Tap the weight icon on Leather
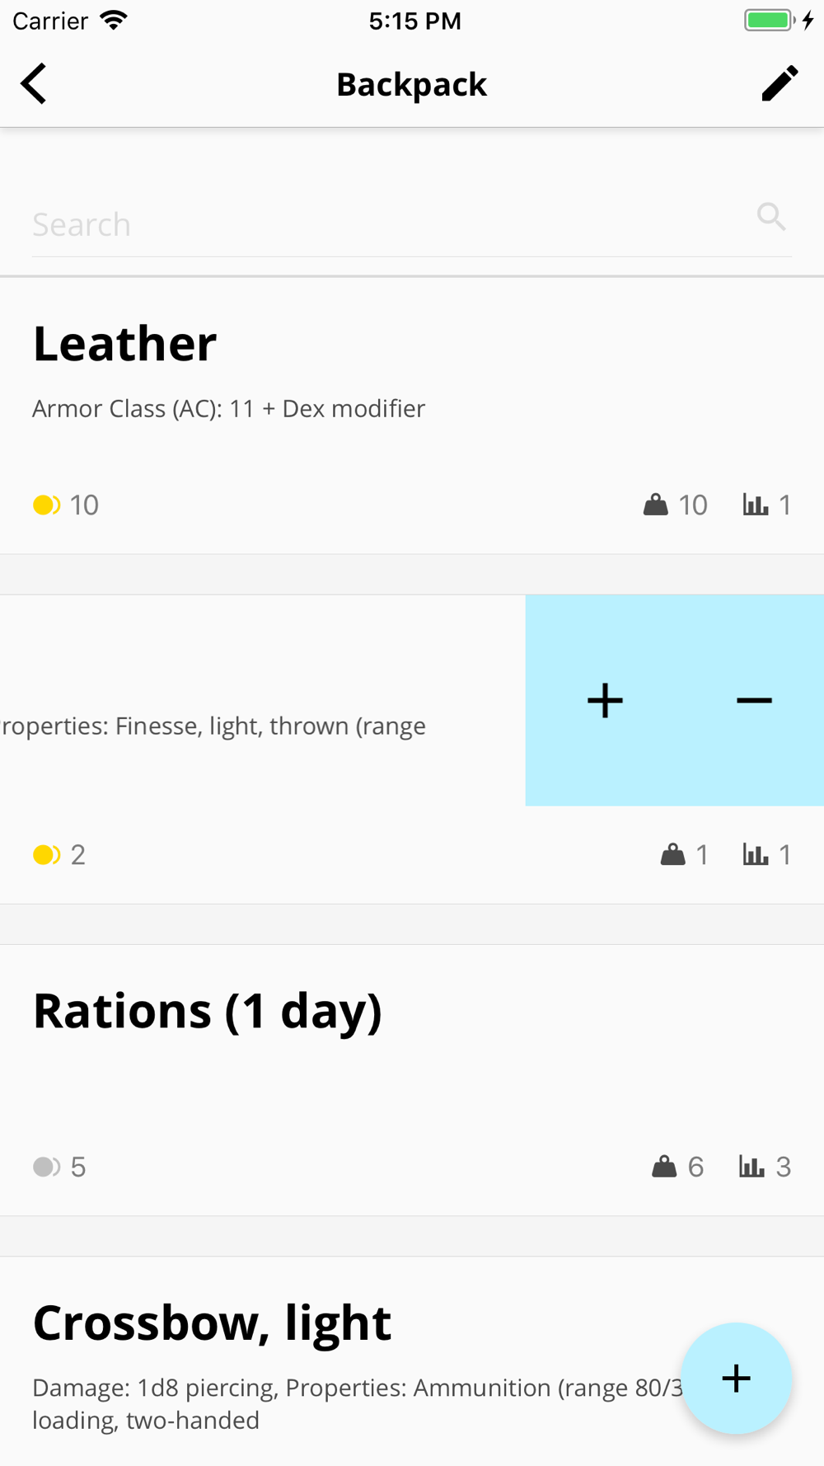This screenshot has height=1466, width=824. [656, 505]
